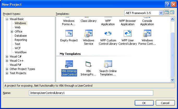
Task: Click the Windows Service label text
Action: click(x=89, y=42)
